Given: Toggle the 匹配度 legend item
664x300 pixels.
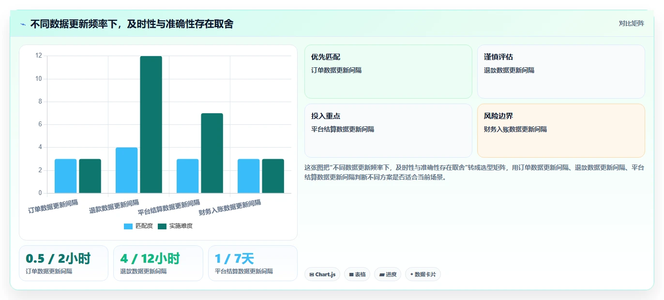Looking at the screenshot, I should tap(138, 226).
